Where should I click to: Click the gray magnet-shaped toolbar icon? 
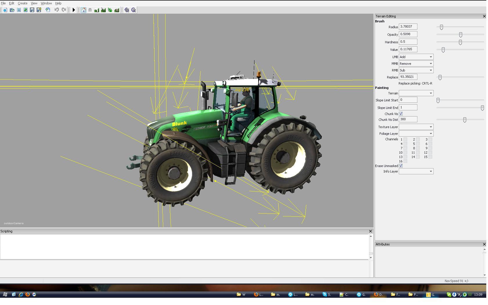click(x=90, y=10)
